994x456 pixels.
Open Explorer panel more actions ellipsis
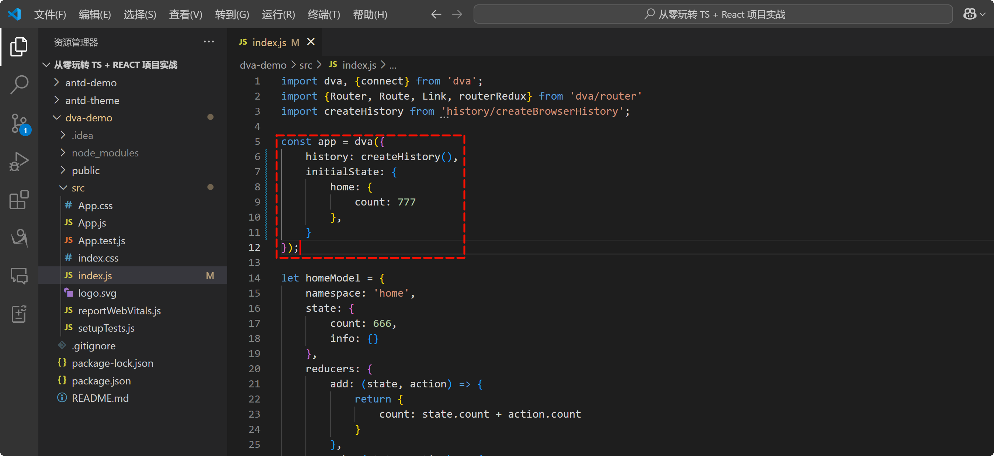[209, 42]
